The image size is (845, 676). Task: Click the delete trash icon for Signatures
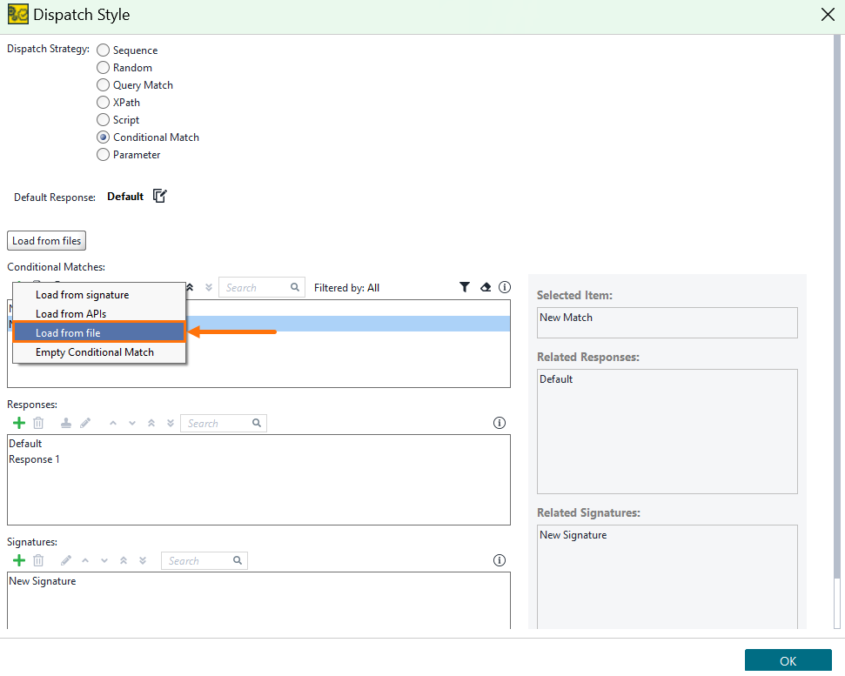click(38, 560)
